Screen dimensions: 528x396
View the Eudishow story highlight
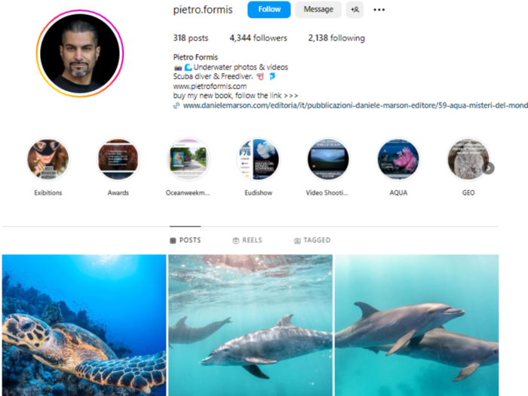point(258,159)
